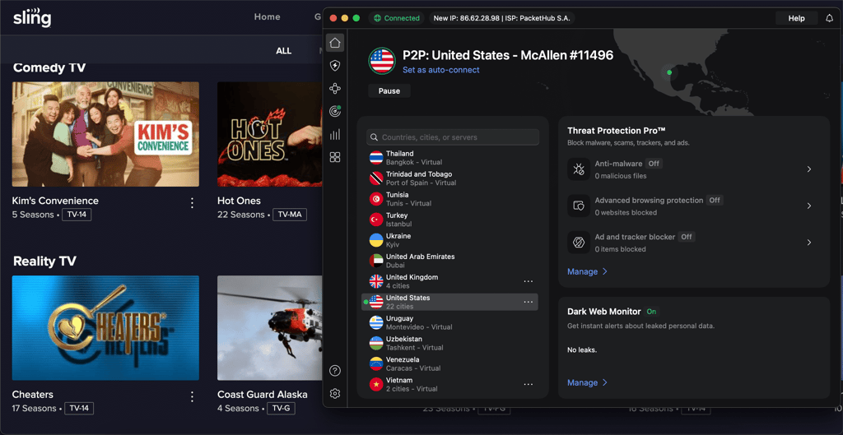
Task: Open more options for Kim's Convenience
Action: pyautogui.click(x=192, y=203)
